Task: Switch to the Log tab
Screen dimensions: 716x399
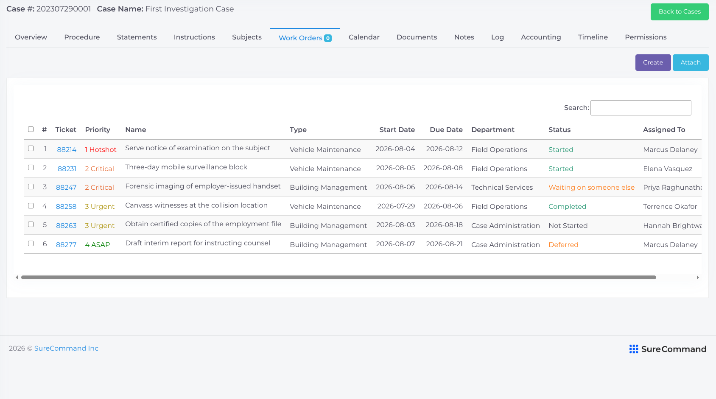Action: click(x=498, y=37)
